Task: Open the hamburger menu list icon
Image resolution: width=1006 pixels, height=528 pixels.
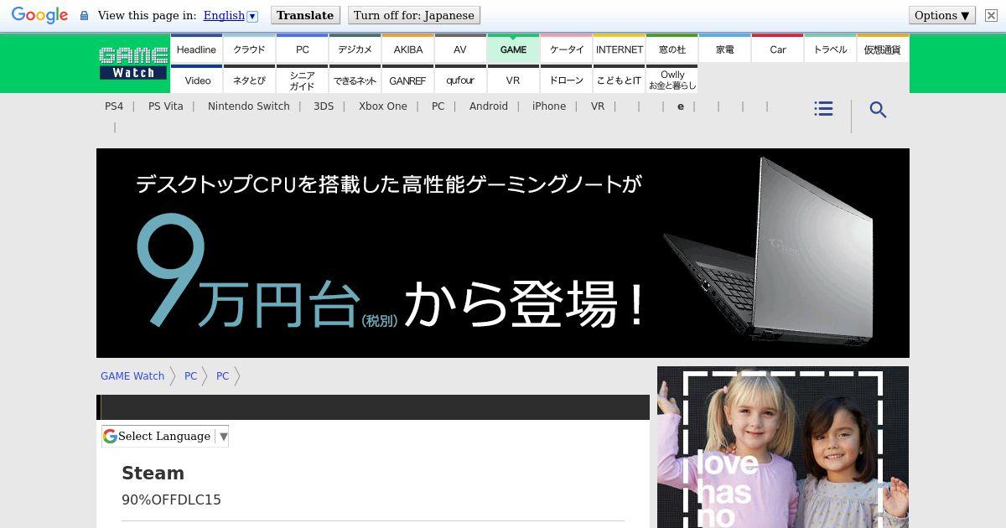Action: (823, 109)
